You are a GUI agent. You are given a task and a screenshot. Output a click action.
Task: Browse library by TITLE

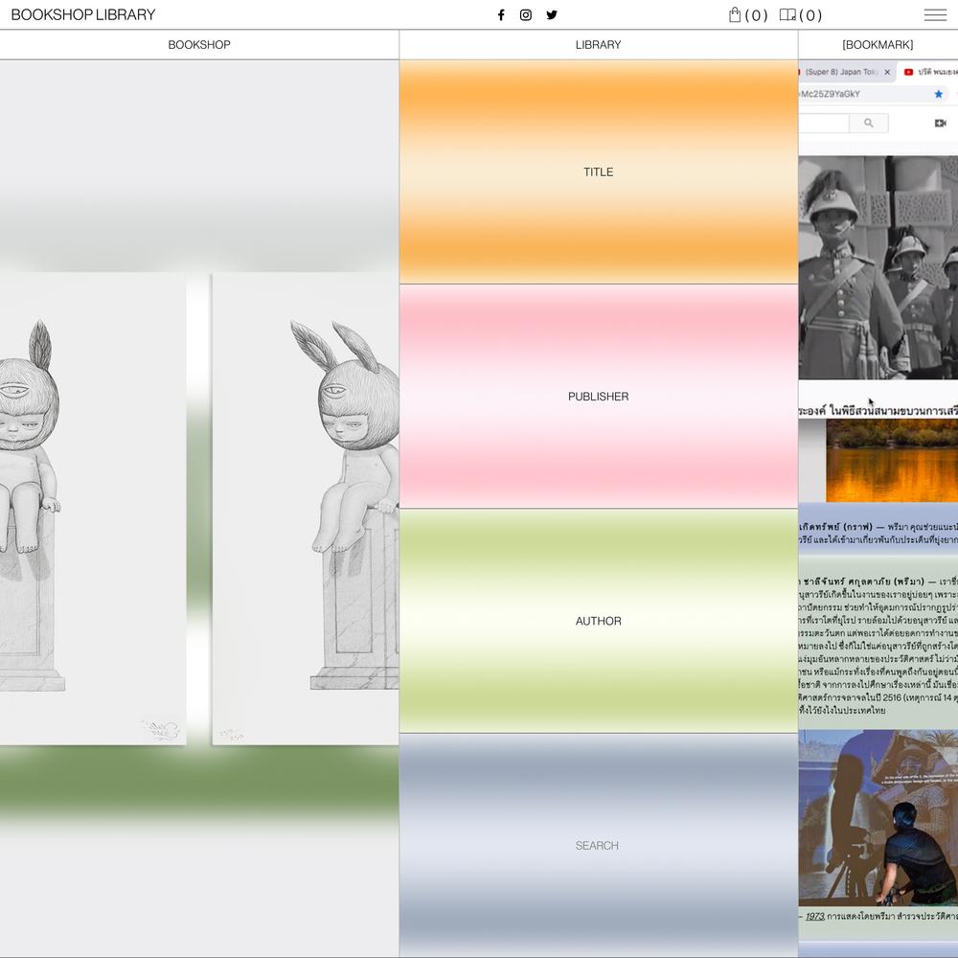click(x=598, y=171)
